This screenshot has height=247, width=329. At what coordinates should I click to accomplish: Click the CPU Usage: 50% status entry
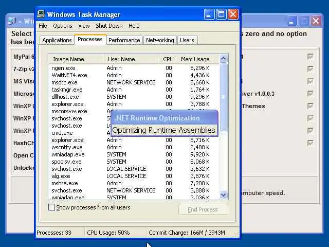108,233
